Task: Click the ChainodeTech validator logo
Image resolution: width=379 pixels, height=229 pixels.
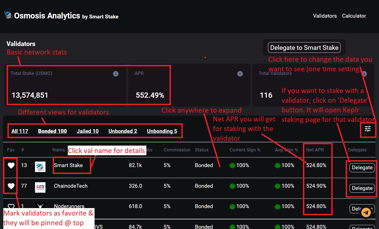Action: click(40, 187)
